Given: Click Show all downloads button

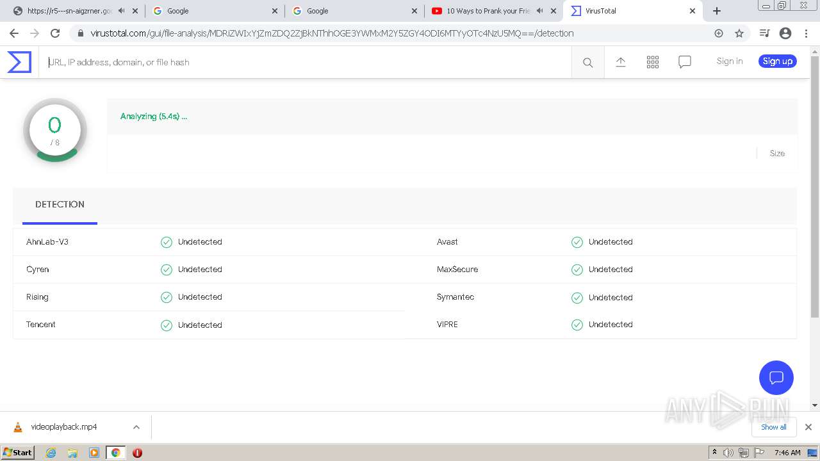Looking at the screenshot, I should (774, 427).
